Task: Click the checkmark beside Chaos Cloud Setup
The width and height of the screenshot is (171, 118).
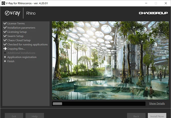Action: 5,40
